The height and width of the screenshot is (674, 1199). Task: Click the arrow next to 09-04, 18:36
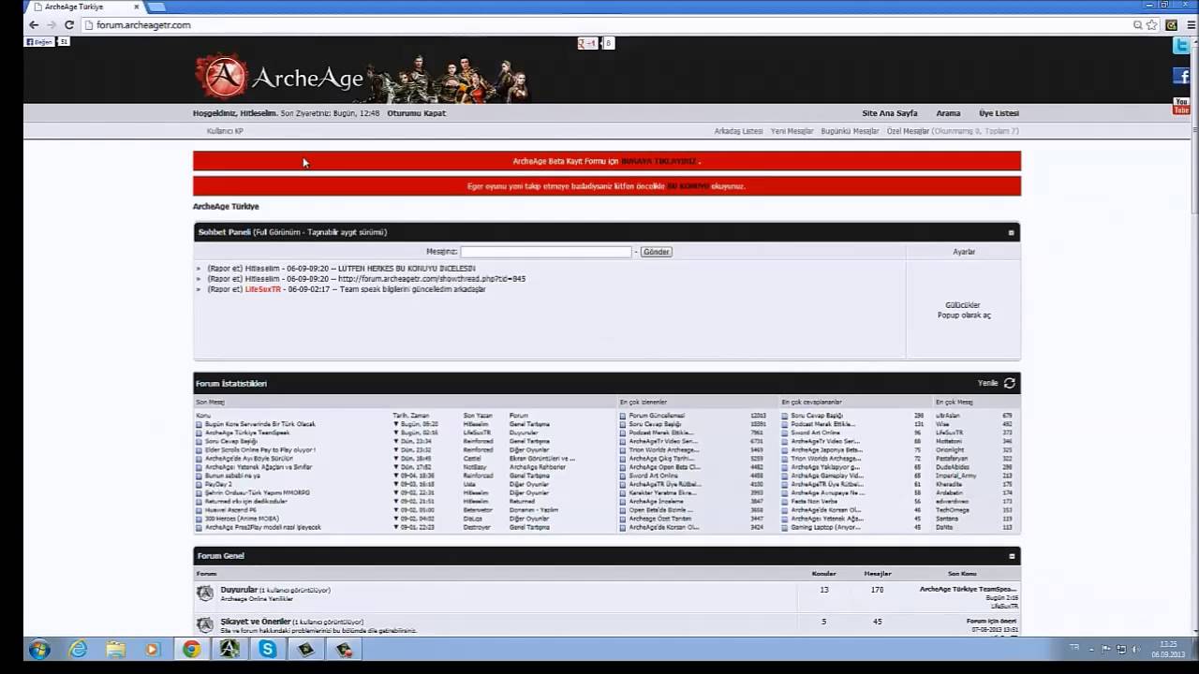tap(396, 476)
